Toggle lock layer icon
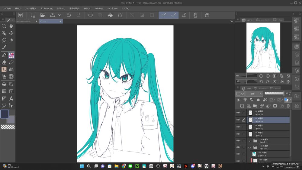Image resolution: width=302 pixels, height=170 pixels. pyautogui.click(x=258, y=100)
